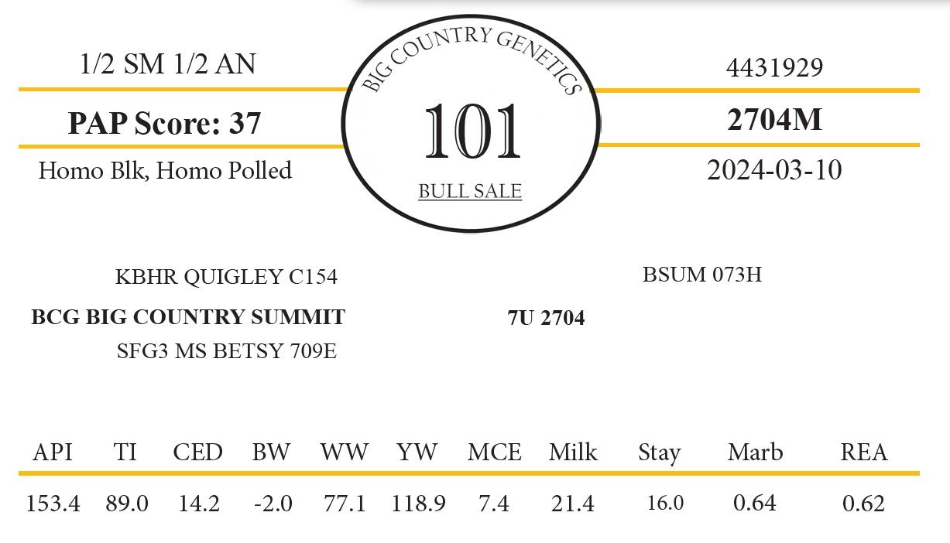Select the Homo Blk, Homo Polled text
950x543 pixels.
coord(165,170)
